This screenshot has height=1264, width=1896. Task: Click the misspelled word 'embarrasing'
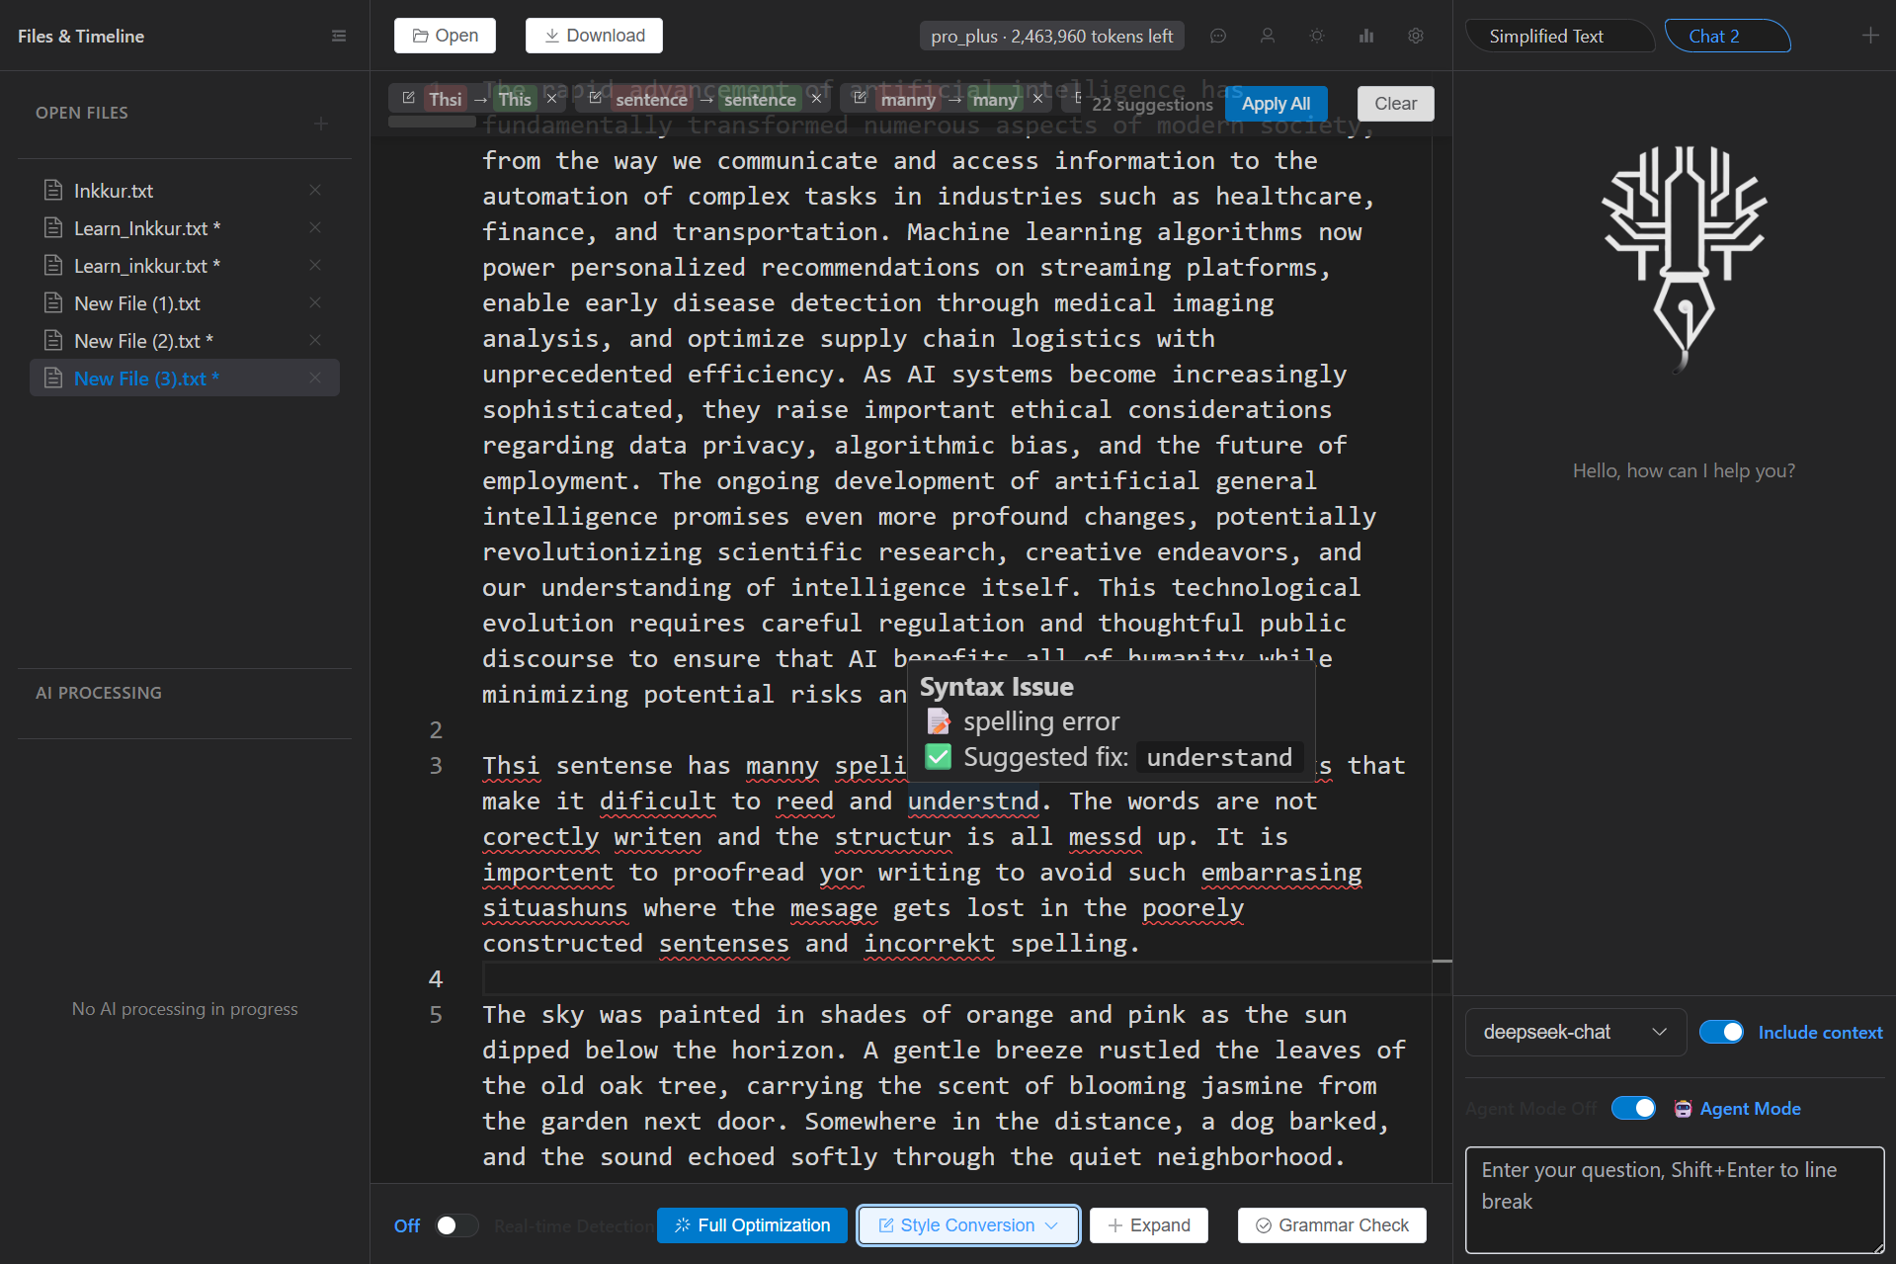[1281, 872]
